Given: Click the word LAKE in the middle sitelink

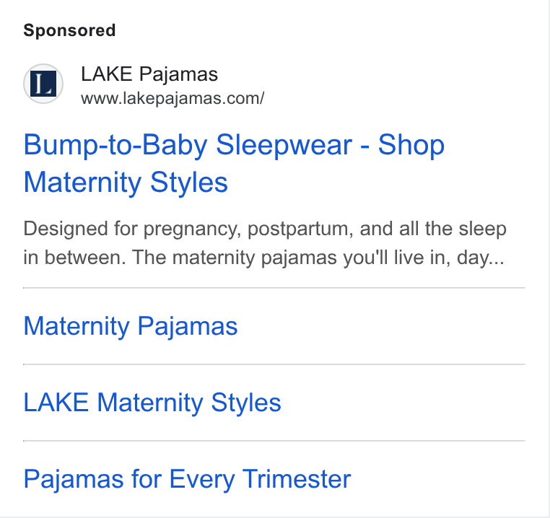Looking at the screenshot, I should point(56,403).
